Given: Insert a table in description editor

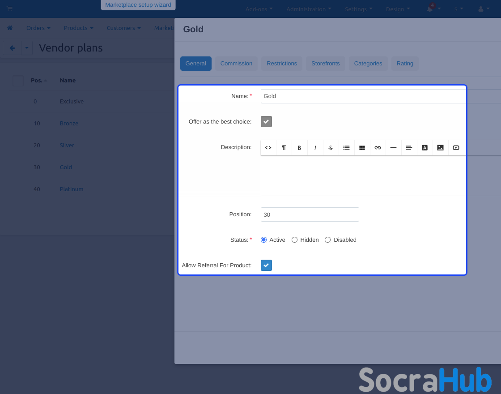Looking at the screenshot, I should (362, 148).
